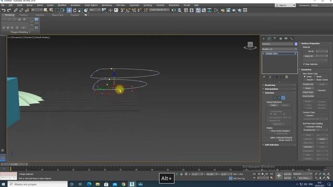Click the ViewCube in the viewport
This screenshot has height=187, width=333.
click(250, 46)
